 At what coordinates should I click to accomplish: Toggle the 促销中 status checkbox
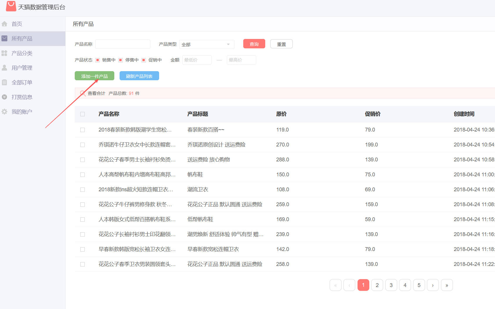tap(144, 60)
